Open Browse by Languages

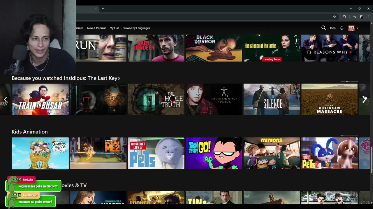point(136,28)
